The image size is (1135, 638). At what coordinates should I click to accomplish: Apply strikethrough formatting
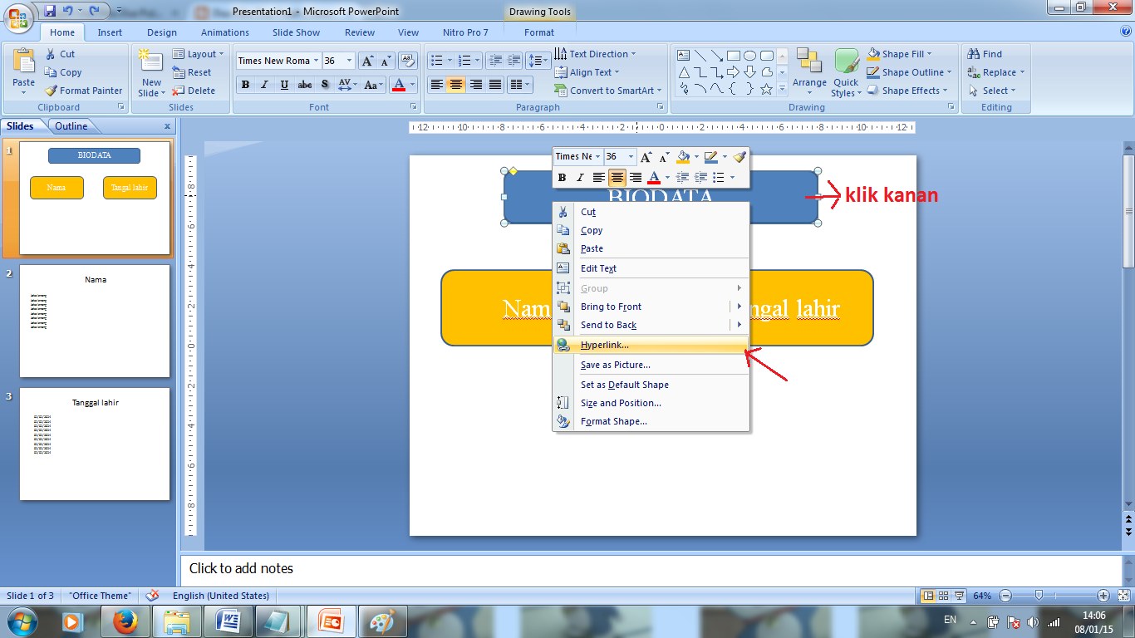(305, 84)
